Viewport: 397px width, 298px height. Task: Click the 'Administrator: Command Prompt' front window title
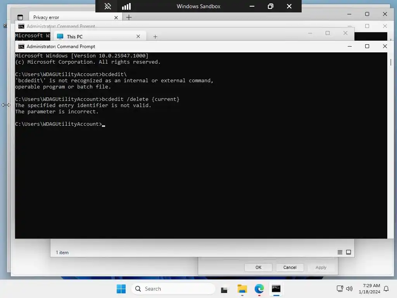pos(61,47)
